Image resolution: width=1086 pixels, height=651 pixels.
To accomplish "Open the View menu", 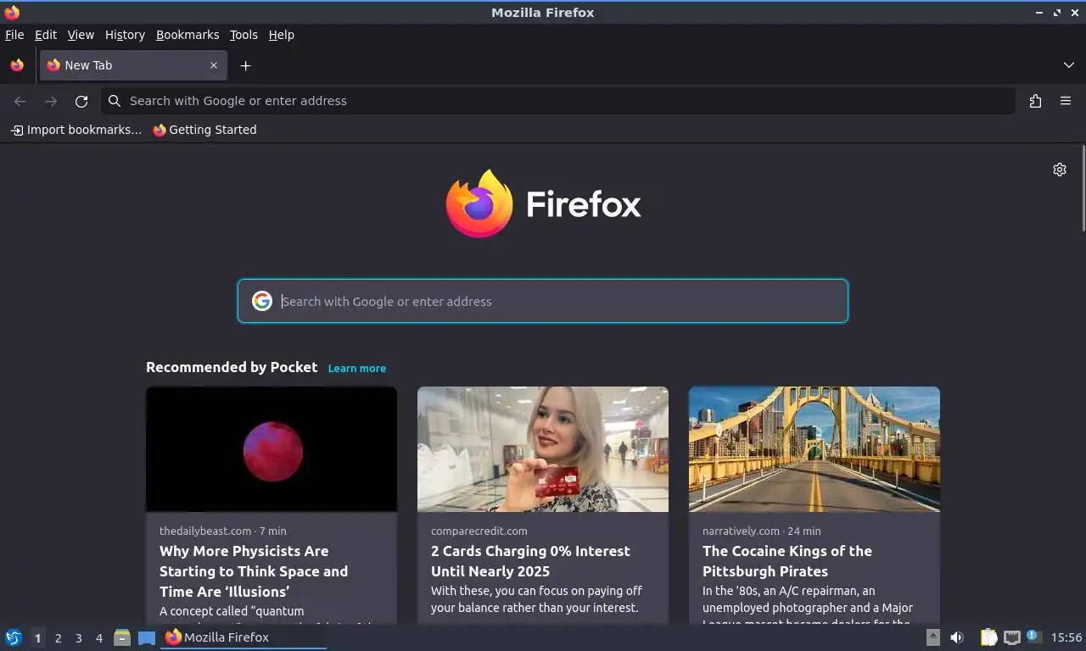I will point(81,35).
